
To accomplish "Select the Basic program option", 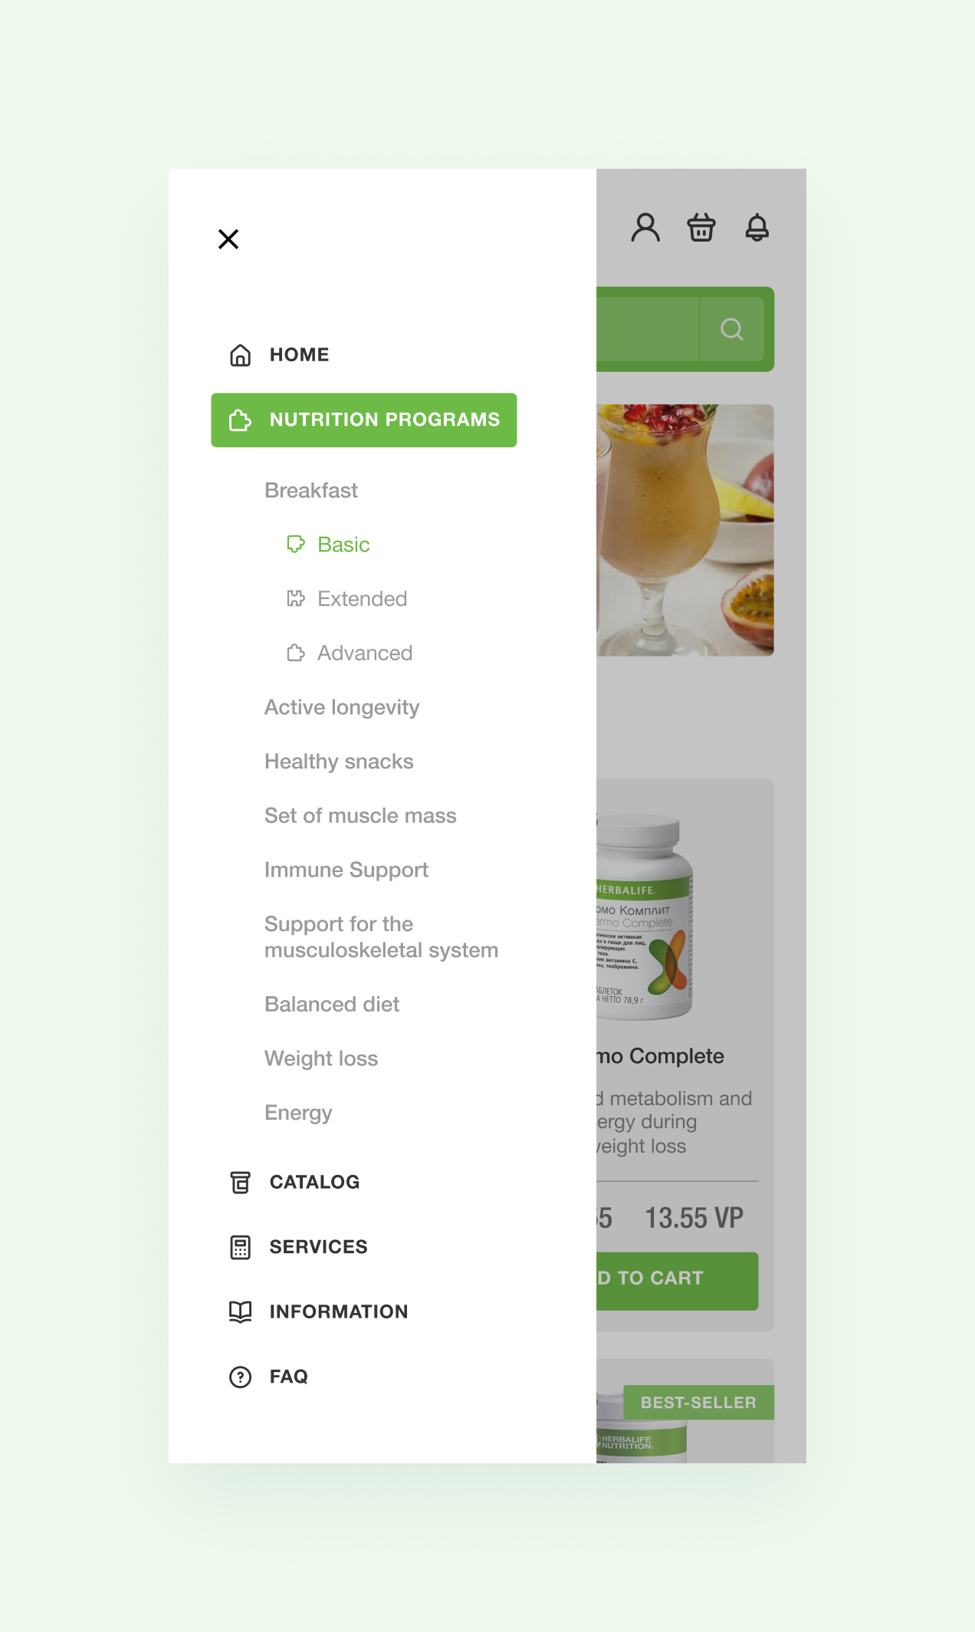I will (x=343, y=545).
